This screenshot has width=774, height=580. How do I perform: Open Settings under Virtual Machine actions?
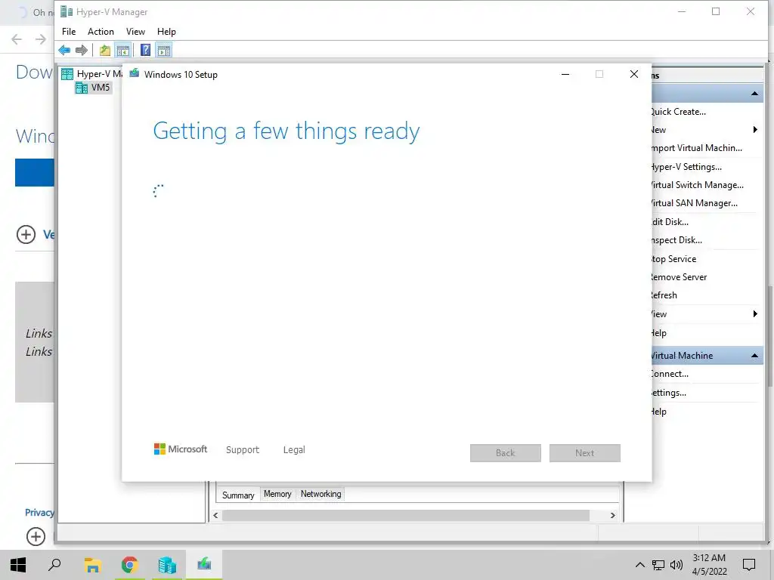669,393
